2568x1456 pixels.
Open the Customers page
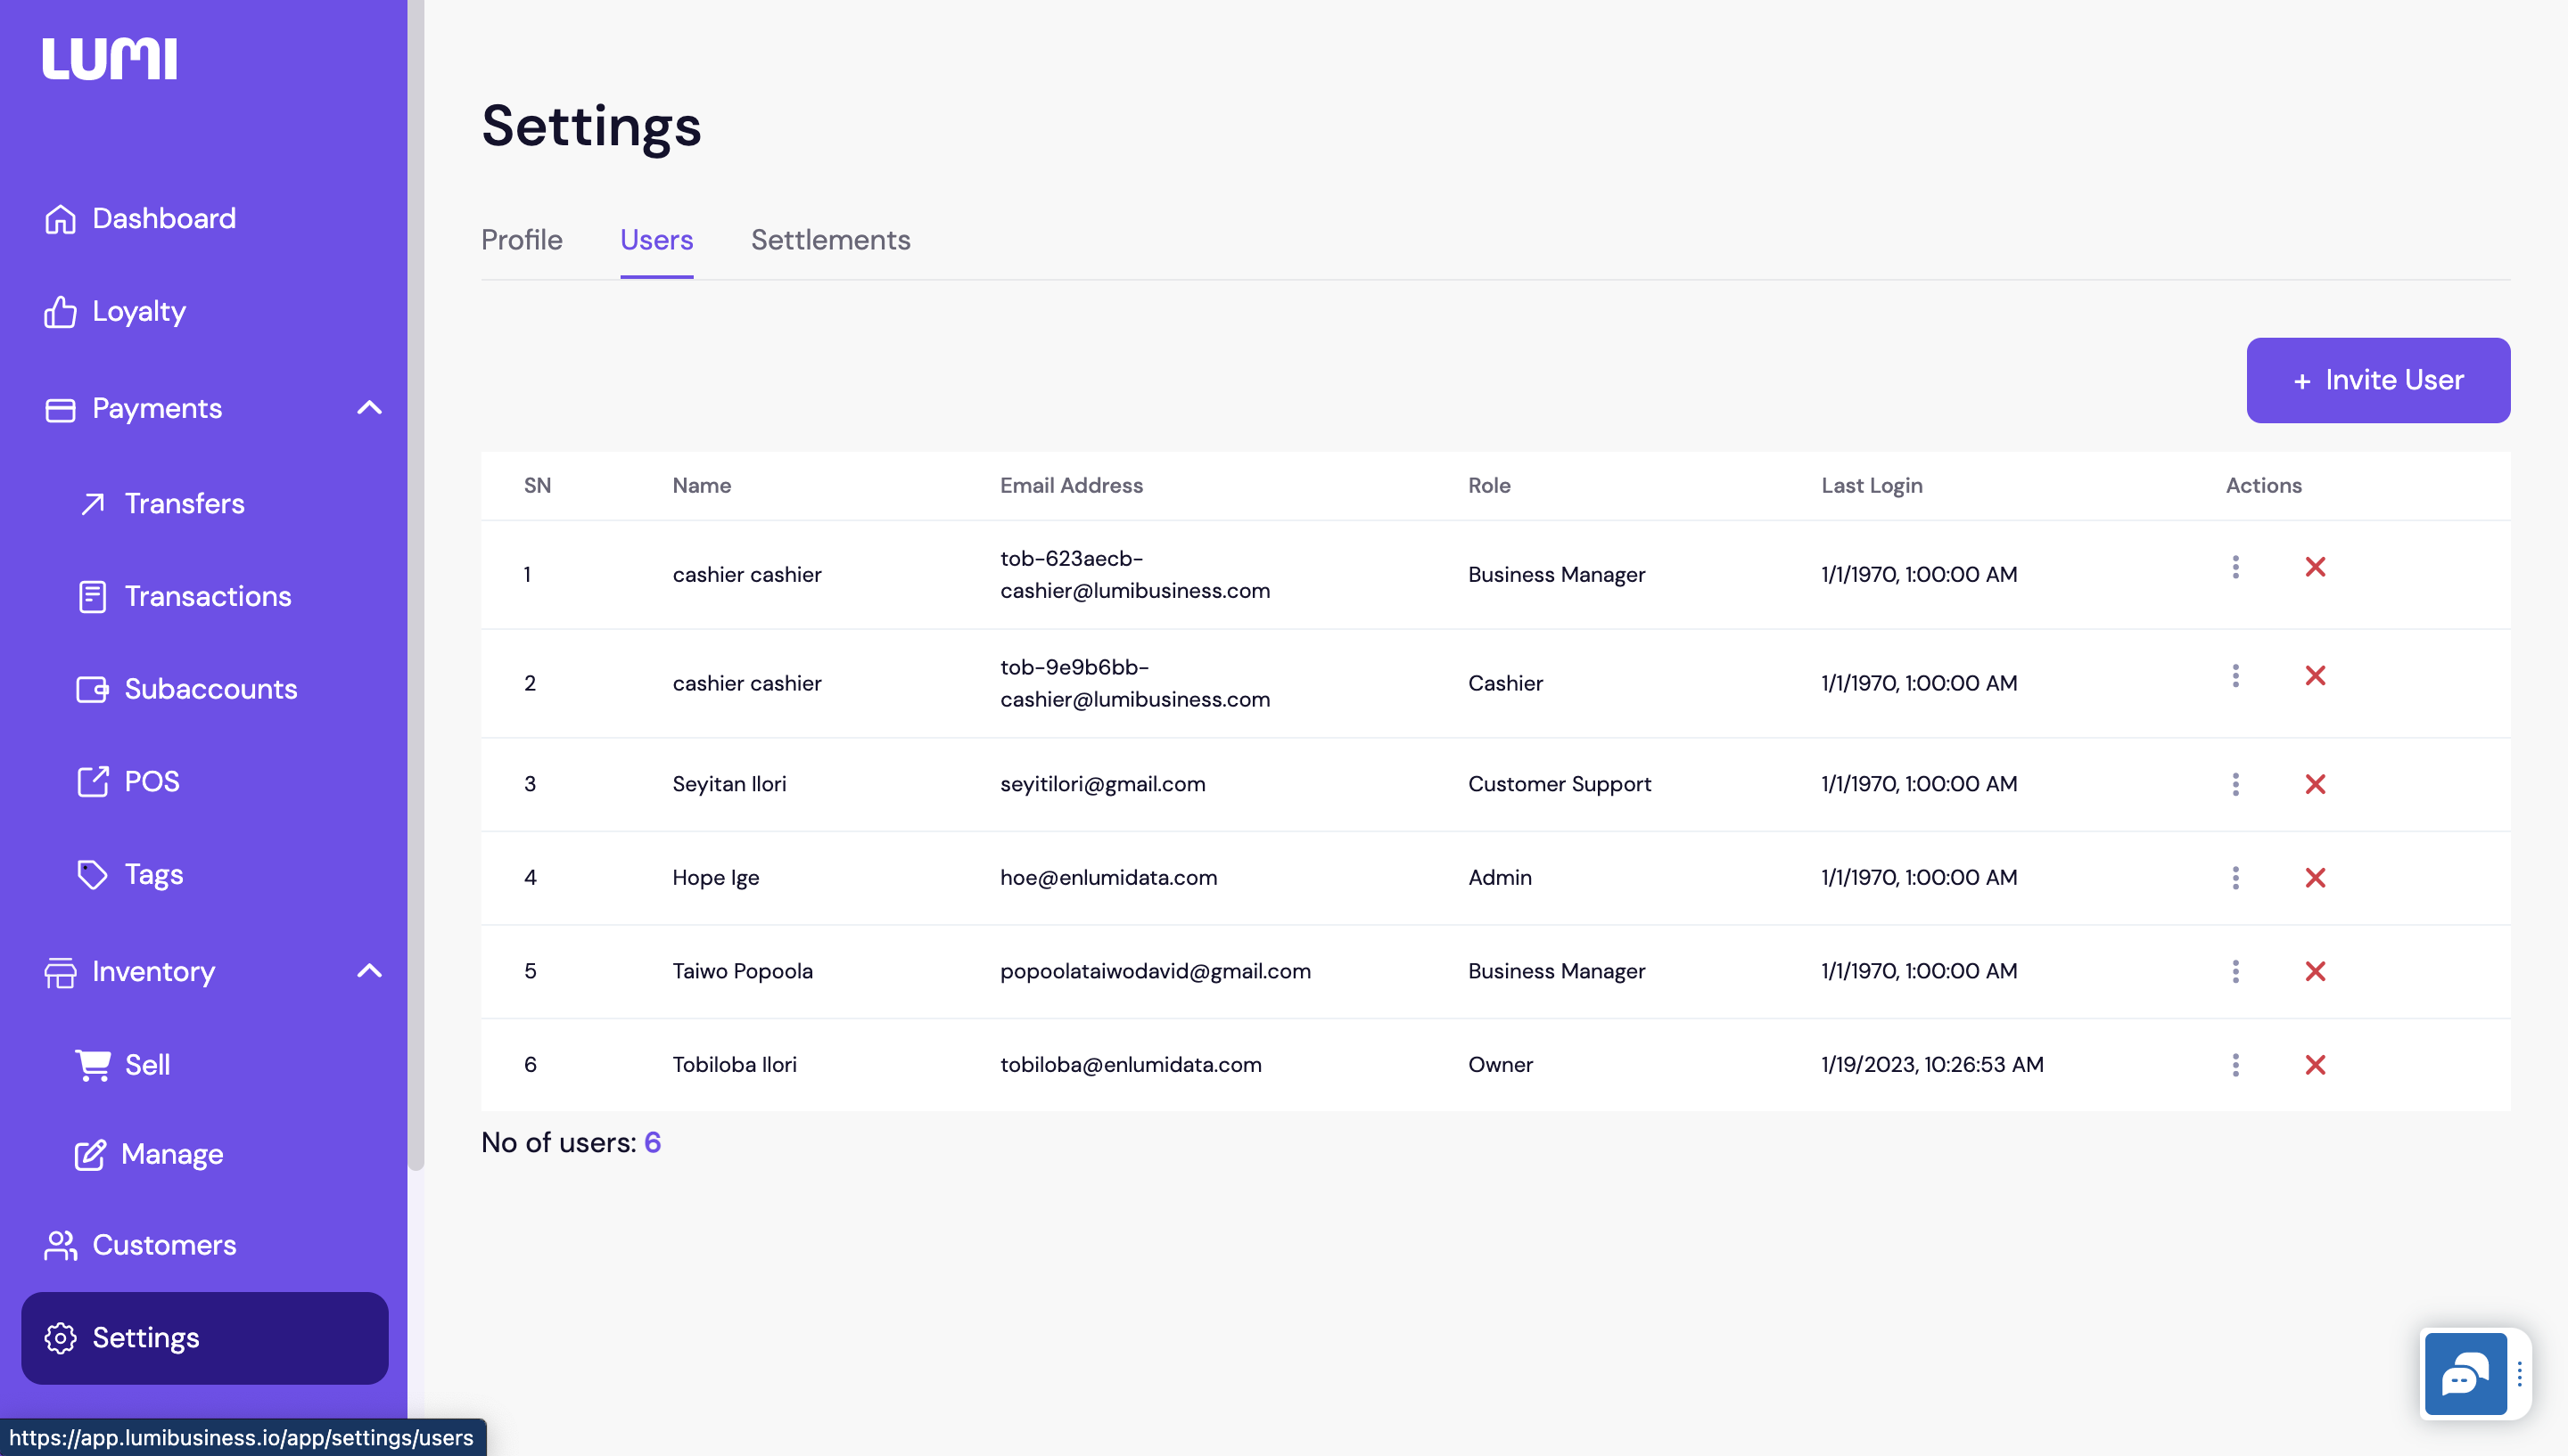click(163, 1244)
